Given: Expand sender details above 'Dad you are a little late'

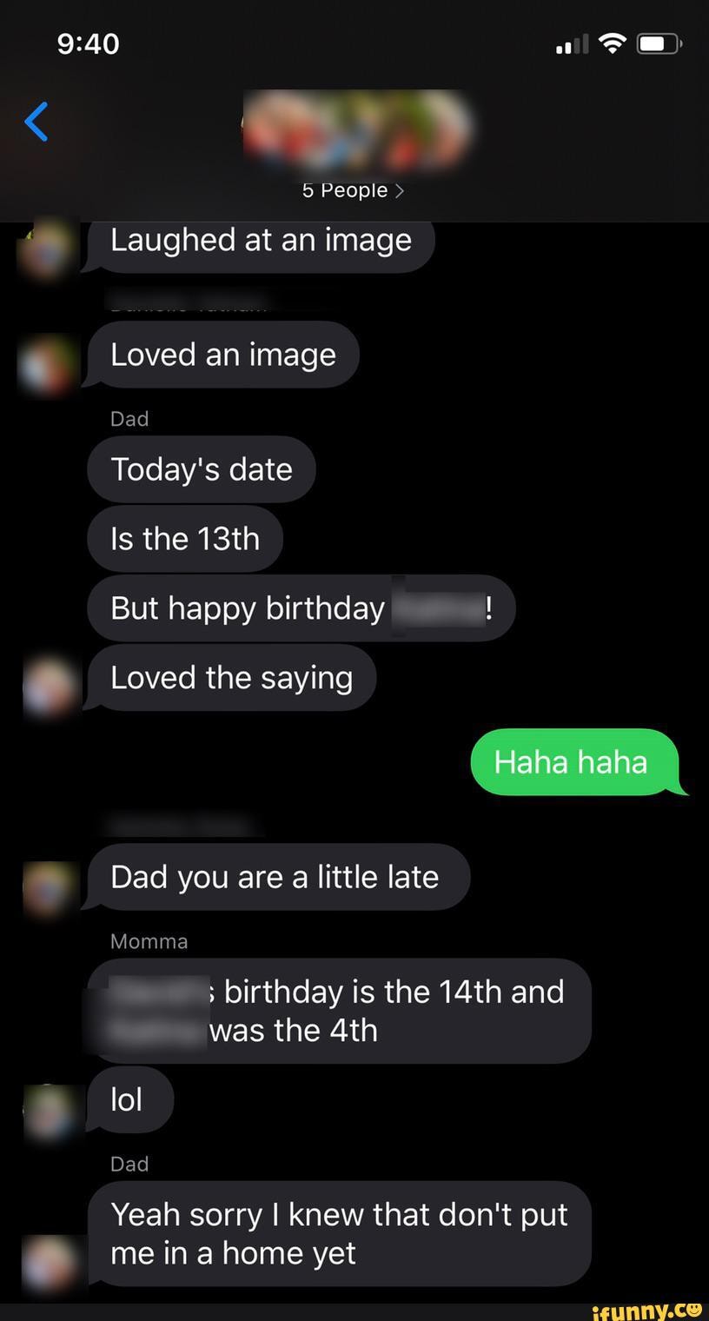Looking at the screenshot, I should point(182,824).
